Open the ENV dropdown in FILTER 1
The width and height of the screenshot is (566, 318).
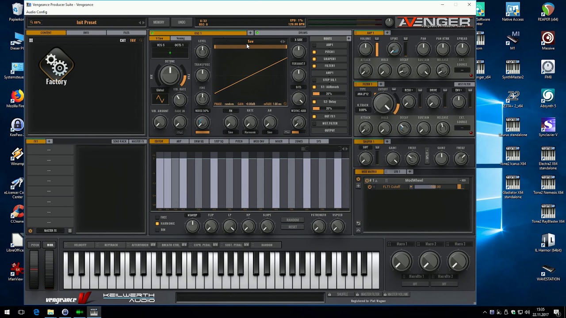pyautogui.click(x=459, y=90)
